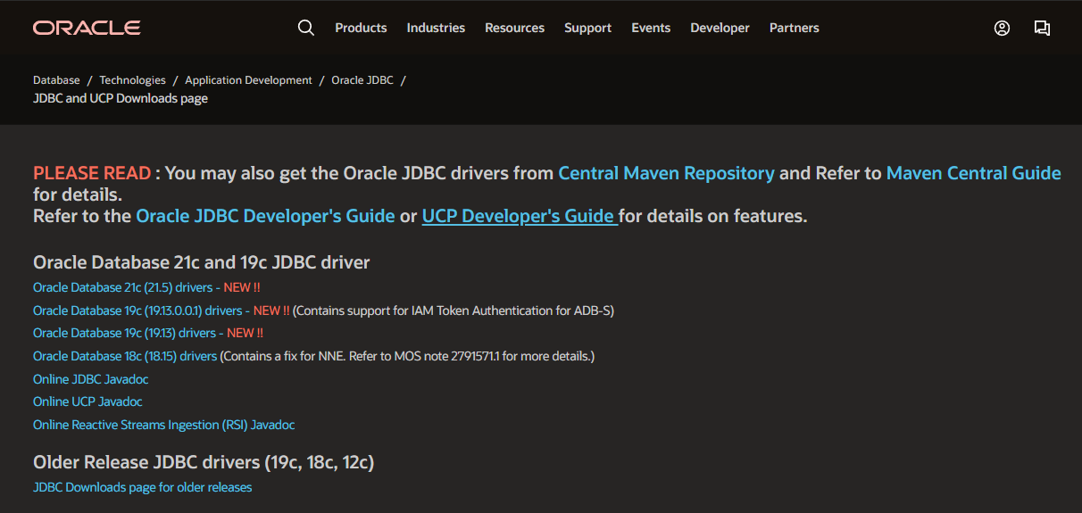Viewport: 1082px width, 513px height.
Task: Open Oracle Database 21c (21.5) drivers
Action: [x=122, y=287]
